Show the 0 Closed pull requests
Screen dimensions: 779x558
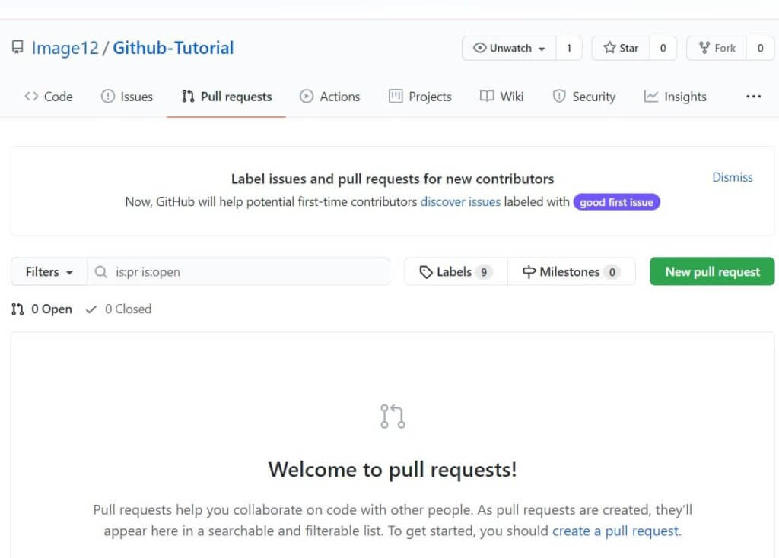pos(119,309)
